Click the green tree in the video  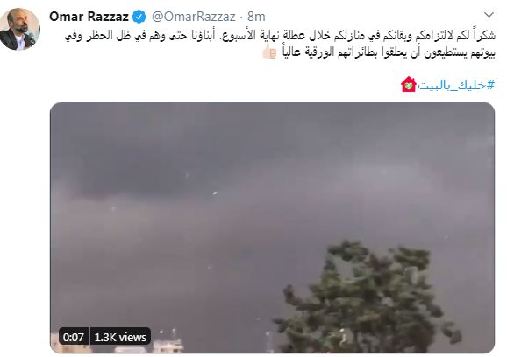(368, 297)
